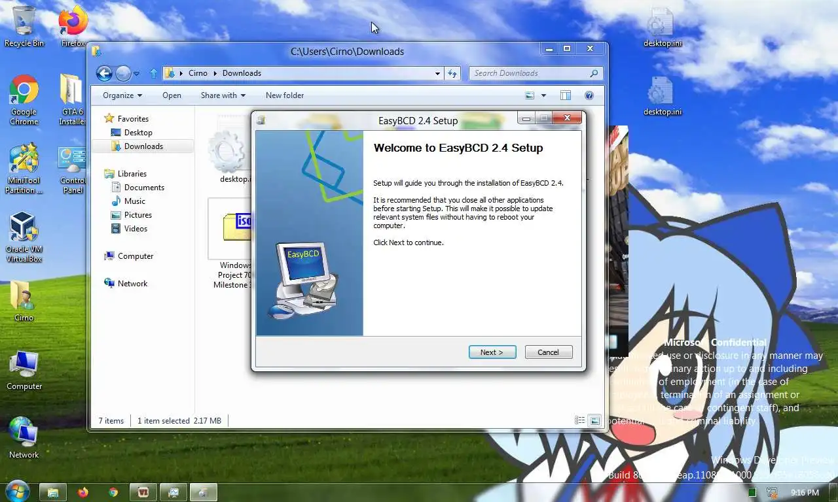Viewport: 838px width, 502px height.
Task: Click Cirno in the address breadcrumb
Action: (x=198, y=73)
